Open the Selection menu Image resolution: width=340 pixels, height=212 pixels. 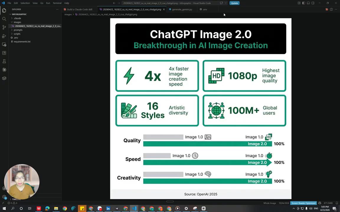click(x=25, y=3)
